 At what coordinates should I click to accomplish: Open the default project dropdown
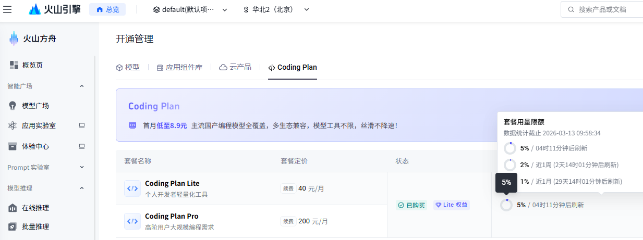pos(190,9)
